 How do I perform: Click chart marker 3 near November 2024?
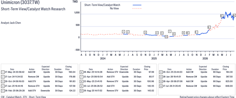pyautogui.click(x=145, y=32)
